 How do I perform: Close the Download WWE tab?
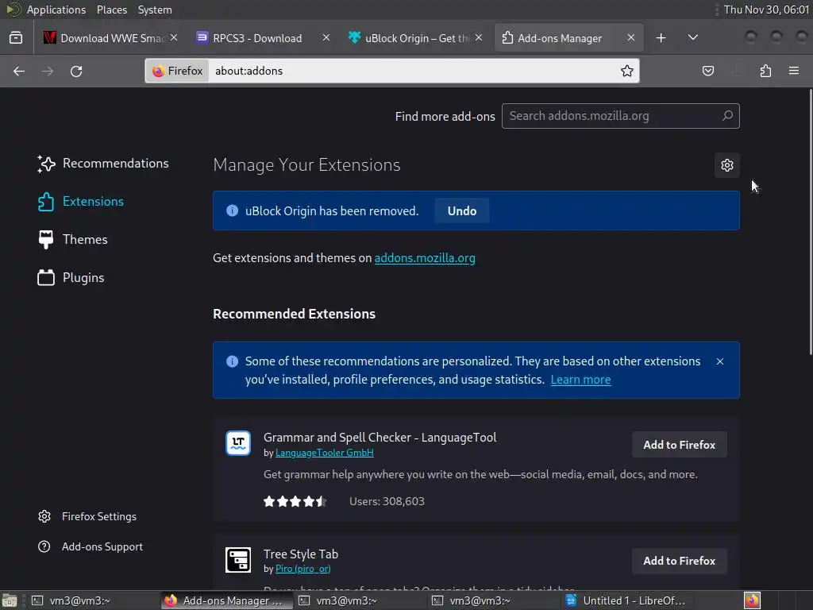point(174,37)
